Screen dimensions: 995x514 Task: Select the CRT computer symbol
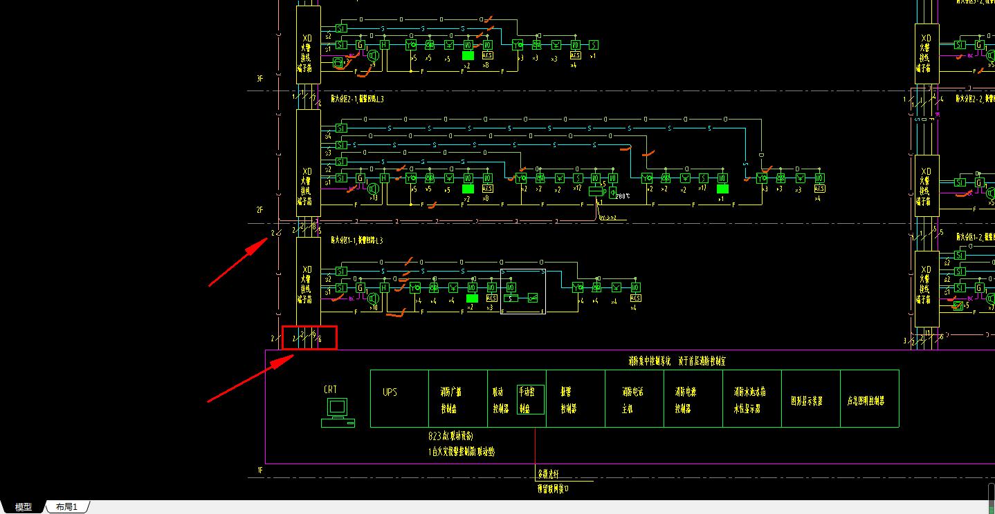[x=338, y=413]
